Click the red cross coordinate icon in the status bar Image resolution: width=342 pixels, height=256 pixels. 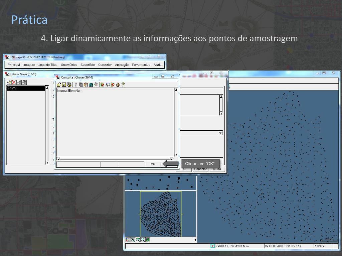point(212,246)
